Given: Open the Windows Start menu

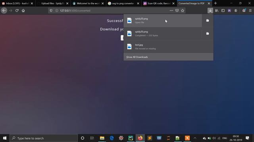Looking at the screenshot, I should pos(5,138).
